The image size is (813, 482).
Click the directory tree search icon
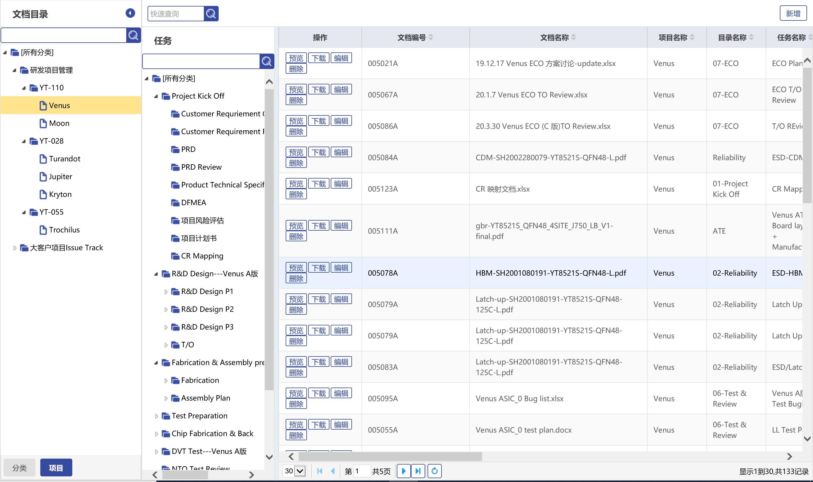[x=133, y=35]
